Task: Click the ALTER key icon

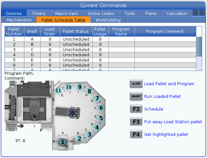Action: (x=136, y=84)
